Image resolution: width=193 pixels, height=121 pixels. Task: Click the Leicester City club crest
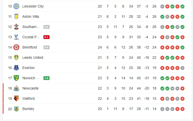pos(16,6)
